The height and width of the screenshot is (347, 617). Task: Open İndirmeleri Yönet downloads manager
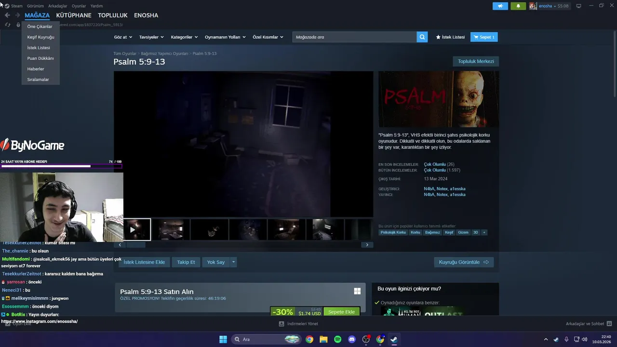click(x=298, y=324)
